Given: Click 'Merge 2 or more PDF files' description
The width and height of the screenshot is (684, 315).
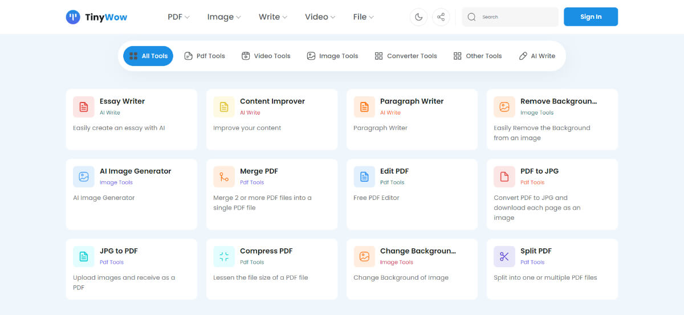Looking at the screenshot, I should [x=262, y=203].
